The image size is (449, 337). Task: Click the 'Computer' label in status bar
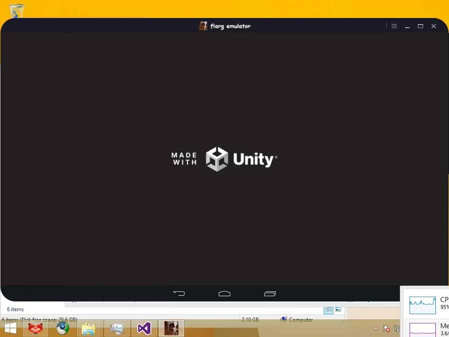pos(301,319)
